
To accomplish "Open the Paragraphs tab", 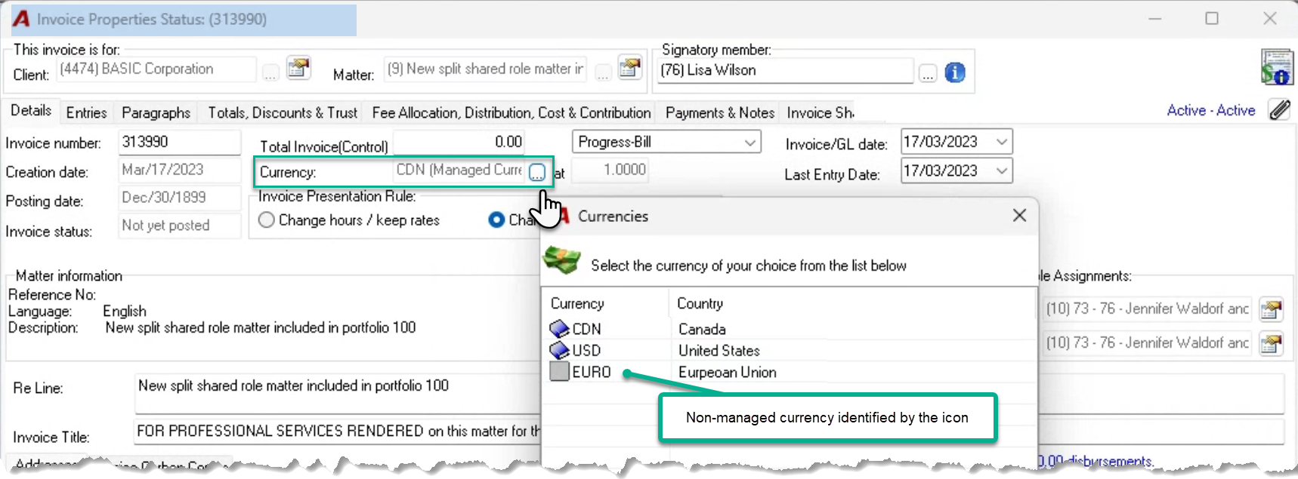I will pyautogui.click(x=156, y=112).
